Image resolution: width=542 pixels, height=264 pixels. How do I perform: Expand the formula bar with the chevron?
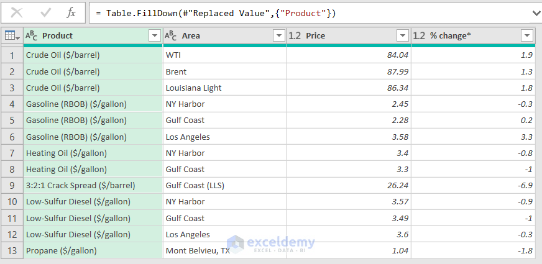pos(536,12)
